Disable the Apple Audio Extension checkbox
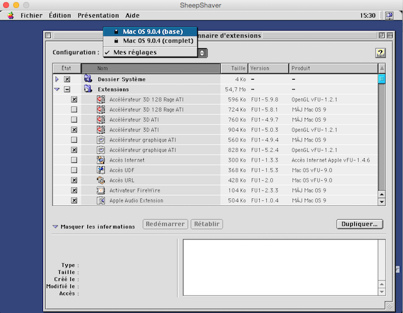403x313 pixels. click(x=74, y=200)
